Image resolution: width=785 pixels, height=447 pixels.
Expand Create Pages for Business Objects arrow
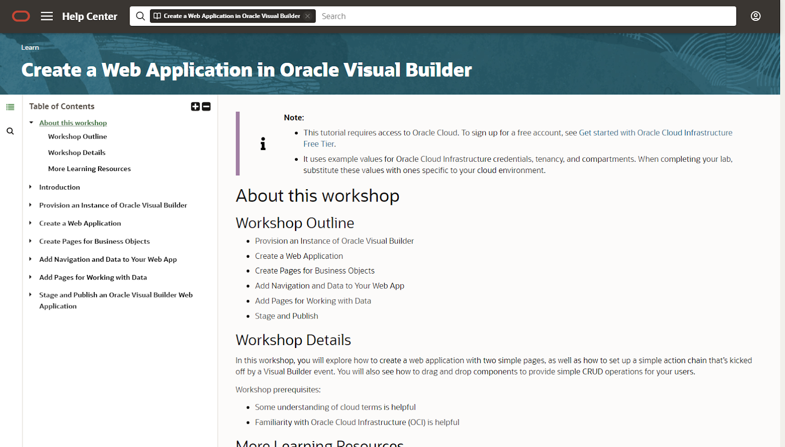(30, 241)
